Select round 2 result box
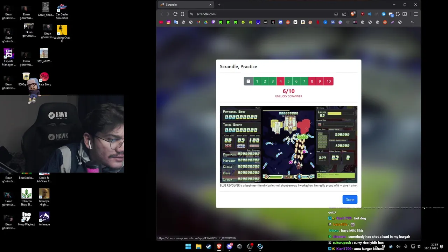 click(265, 81)
